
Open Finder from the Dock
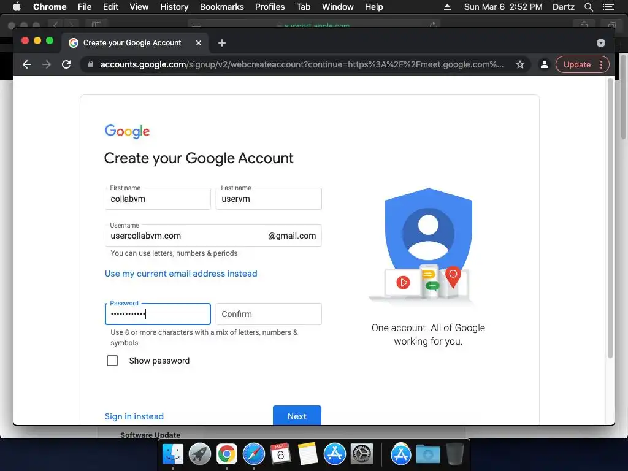coord(173,454)
